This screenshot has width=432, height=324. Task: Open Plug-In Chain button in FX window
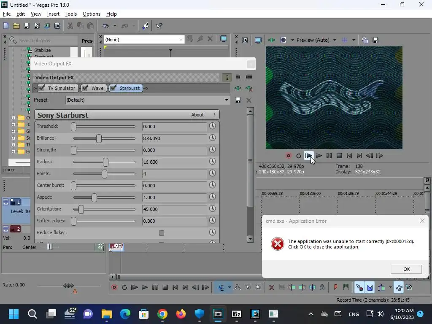click(x=238, y=89)
